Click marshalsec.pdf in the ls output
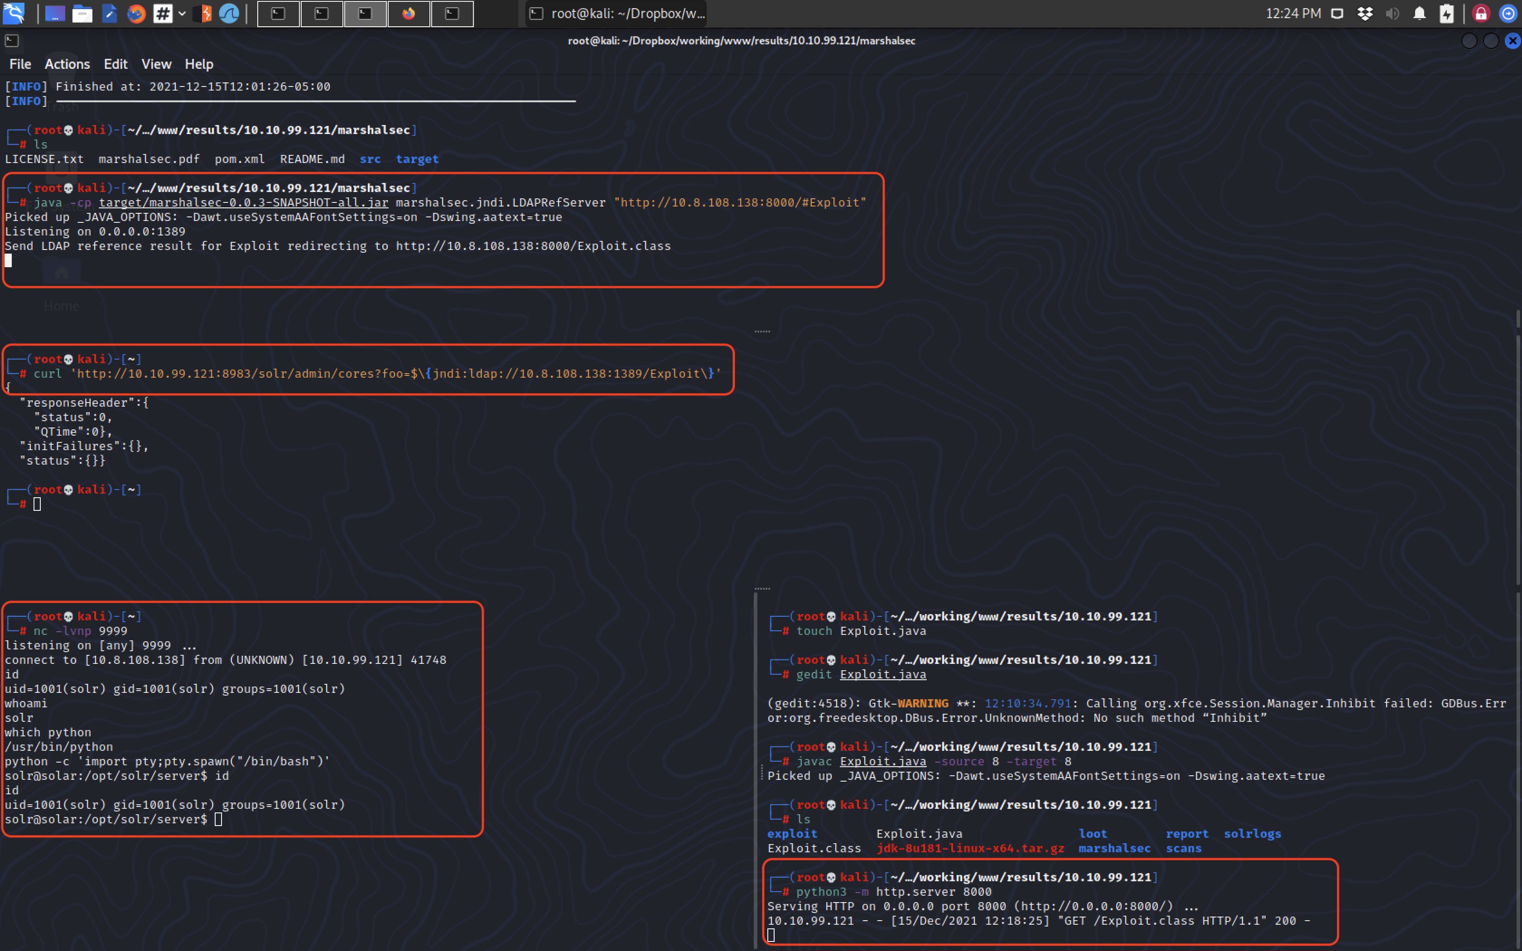 coord(149,159)
